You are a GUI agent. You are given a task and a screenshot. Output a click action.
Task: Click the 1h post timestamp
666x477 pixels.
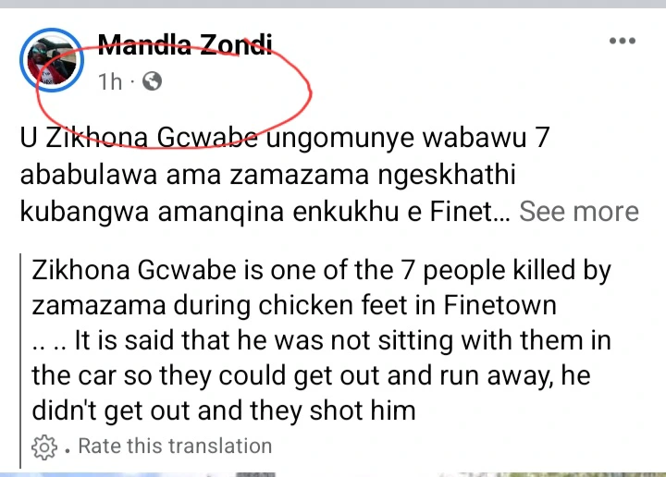110,81
